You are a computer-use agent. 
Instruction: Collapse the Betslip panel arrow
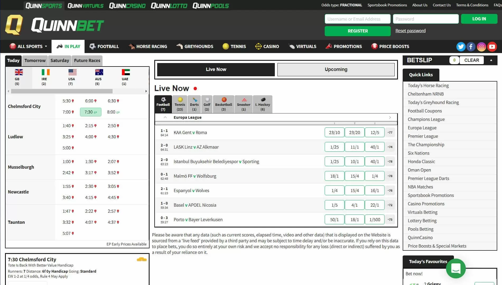pyautogui.click(x=491, y=60)
